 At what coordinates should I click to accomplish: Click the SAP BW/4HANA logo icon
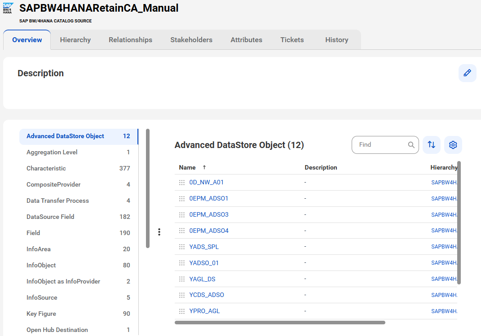8,8
